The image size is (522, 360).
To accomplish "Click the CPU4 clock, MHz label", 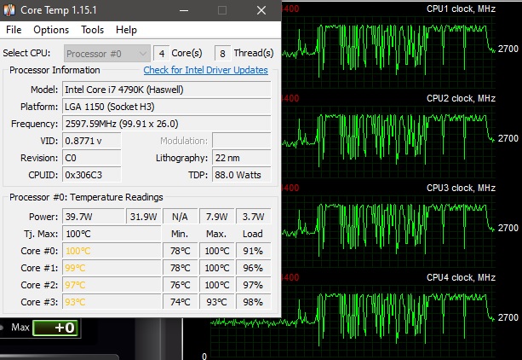I will [461, 277].
